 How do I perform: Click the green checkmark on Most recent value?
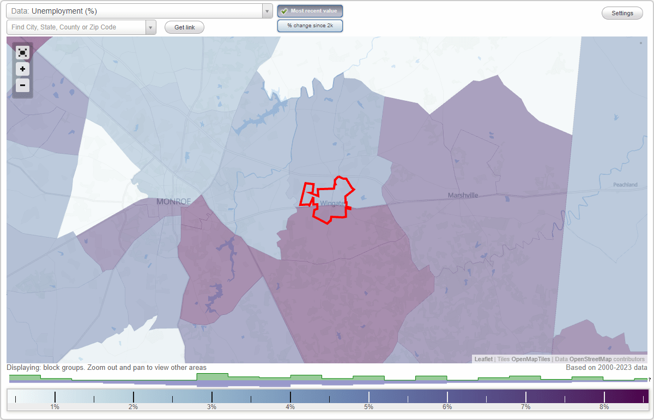click(x=284, y=10)
